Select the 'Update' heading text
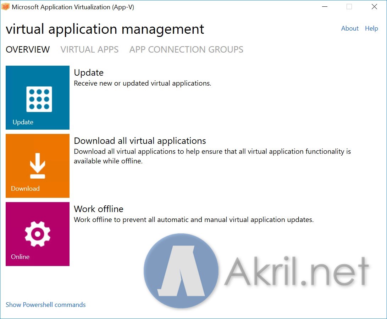This screenshot has height=319, width=387. [89, 73]
